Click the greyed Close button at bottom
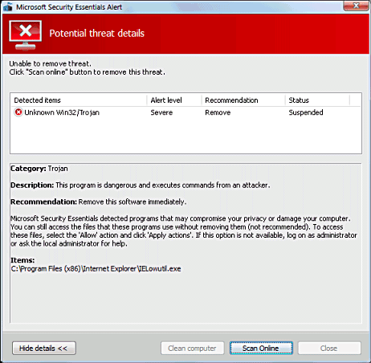Viewport: 371px width, 363px height. [329, 348]
